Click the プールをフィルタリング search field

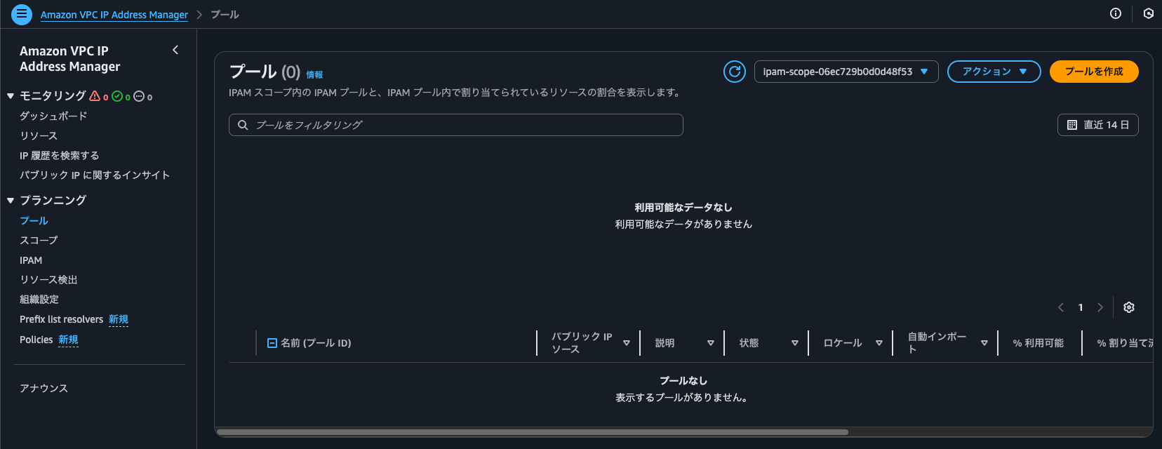coord(456,125)
